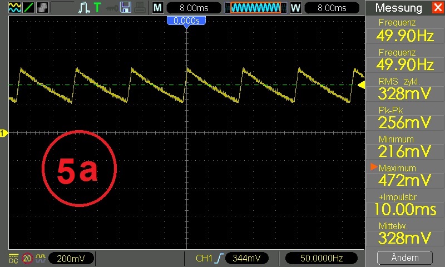The width and height of the screenshot is (445, 267).
Task: Click the grayed-out printer icon
Action: tap(140, 8)
